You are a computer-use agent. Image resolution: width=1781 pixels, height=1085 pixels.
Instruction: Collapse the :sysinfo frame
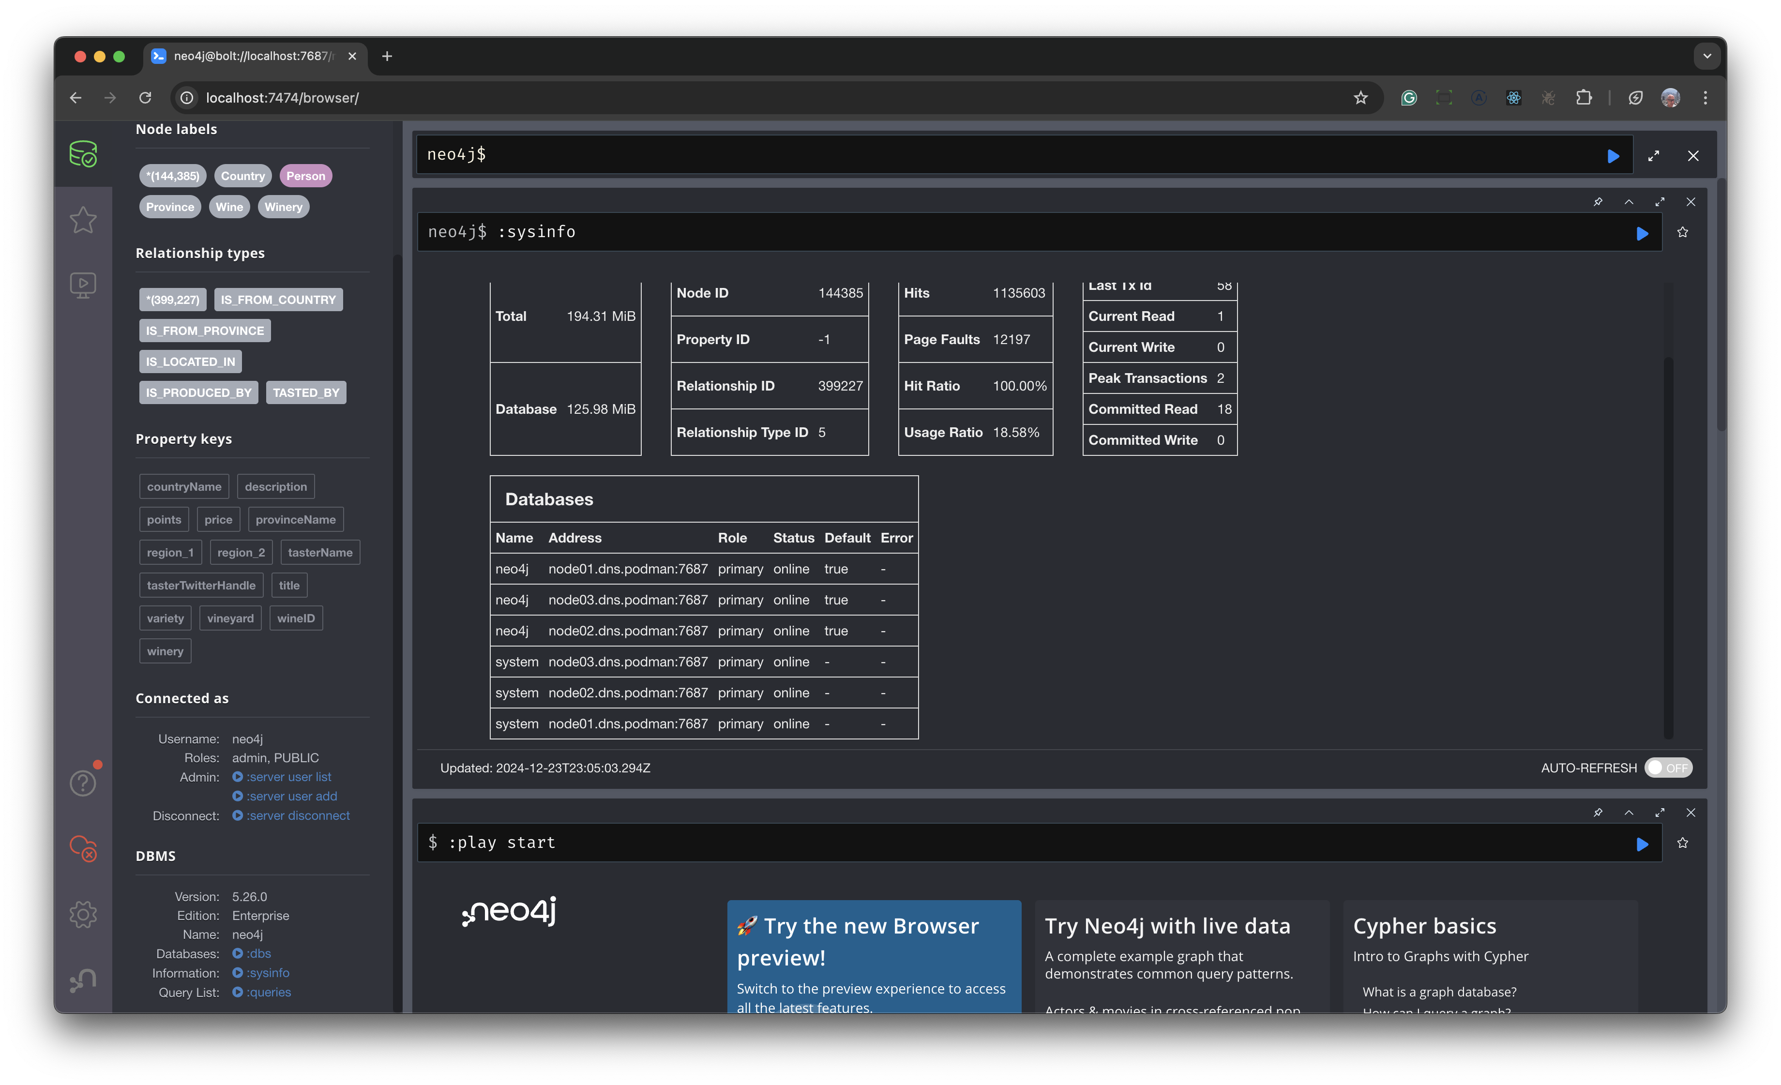tap(1629, 202)
